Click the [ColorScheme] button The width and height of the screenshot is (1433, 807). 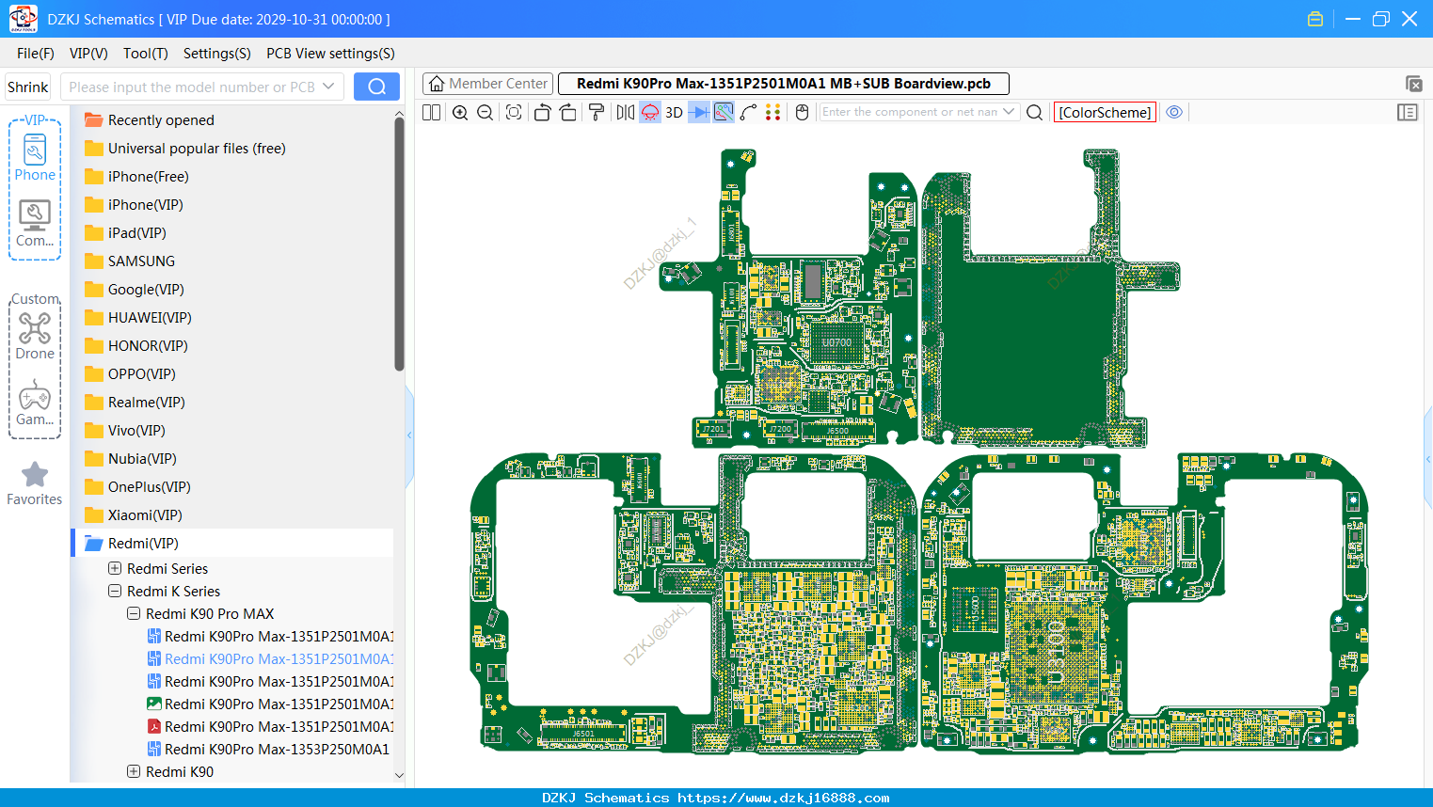pyautogui.click(x=1105, y=112)
